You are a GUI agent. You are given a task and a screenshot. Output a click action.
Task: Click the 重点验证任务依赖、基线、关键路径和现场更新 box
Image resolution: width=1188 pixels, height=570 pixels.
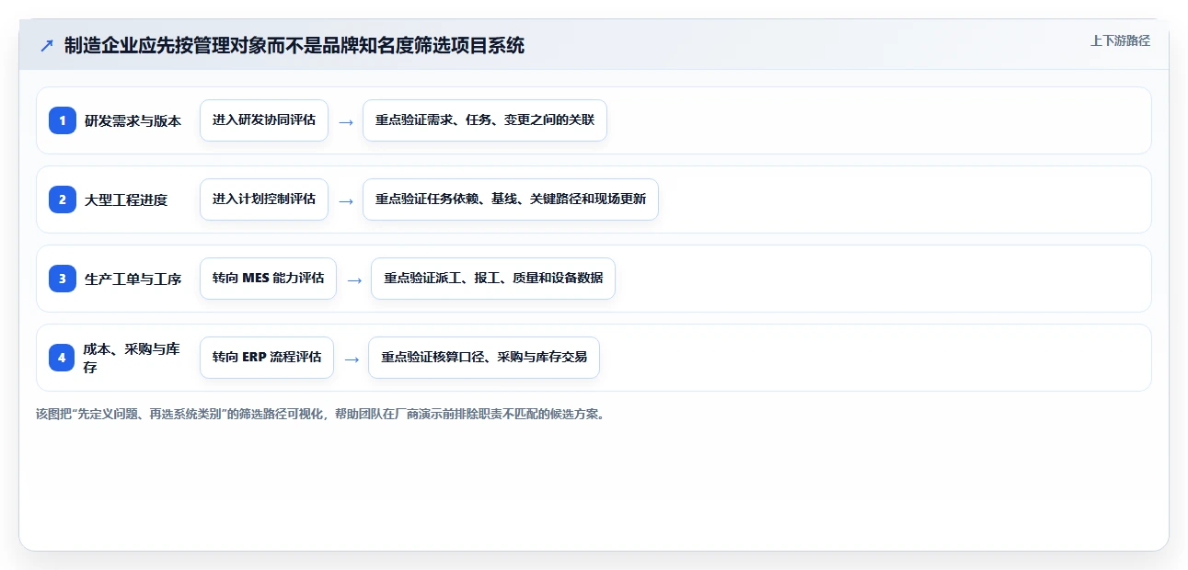511,199
